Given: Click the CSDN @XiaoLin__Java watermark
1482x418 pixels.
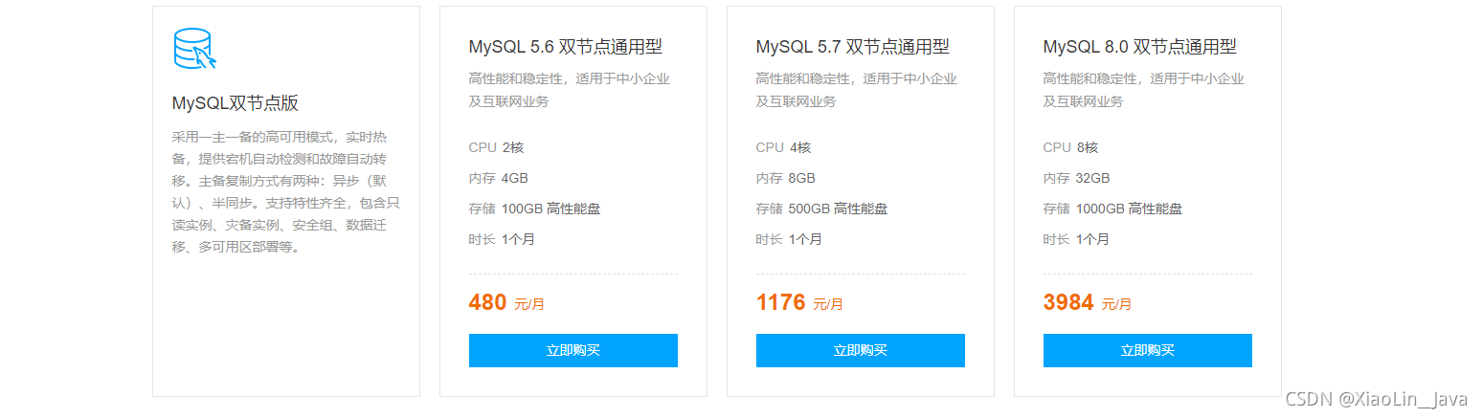Looking at the screenshot, I should click(1377, 400).
